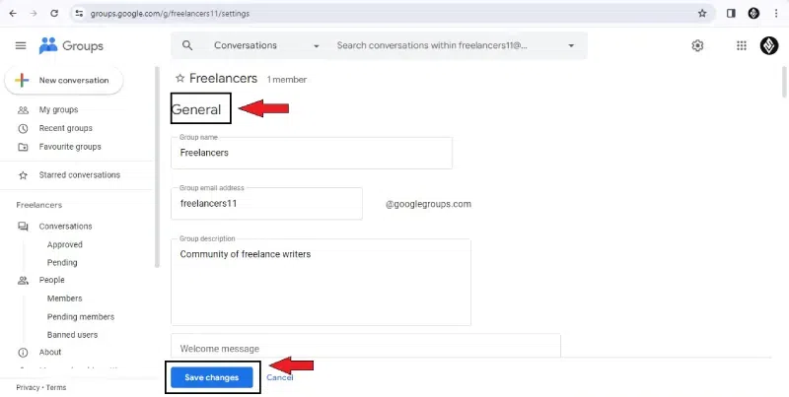Viewport: 789px width, 397px height.
Task: Go forward in browser history
Action: click(34, 14)
